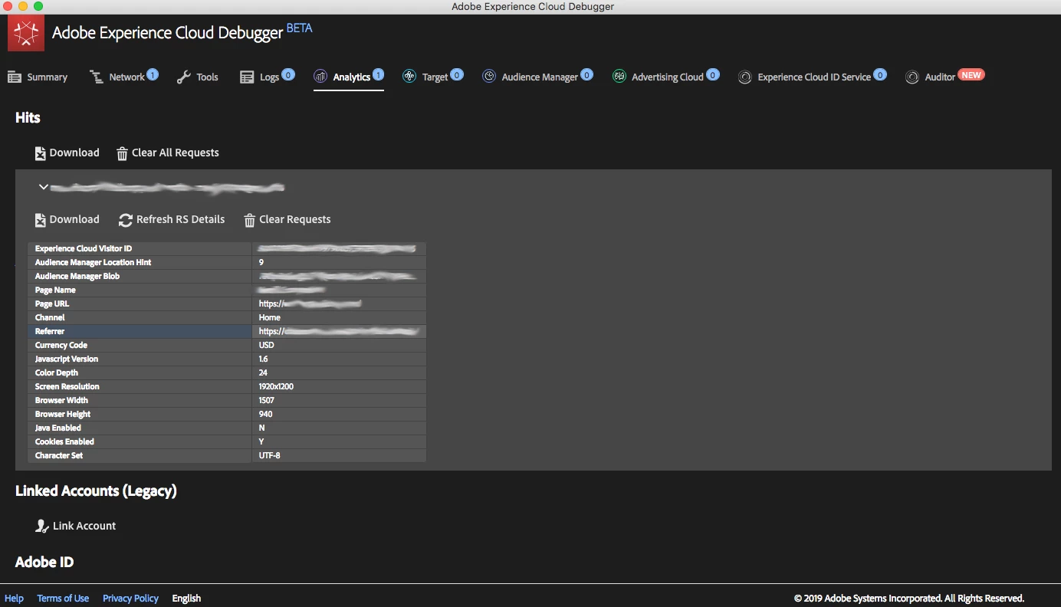The width and height of the screenshot is (1061, 607).
Task: Click the Network tab count badge
Action: 153,74
